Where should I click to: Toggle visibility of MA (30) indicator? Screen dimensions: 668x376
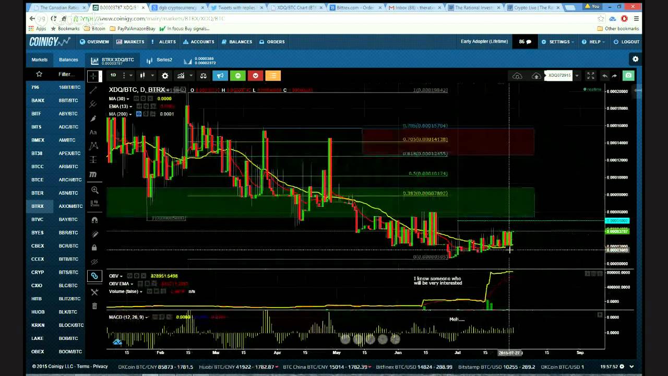(136, 98)
